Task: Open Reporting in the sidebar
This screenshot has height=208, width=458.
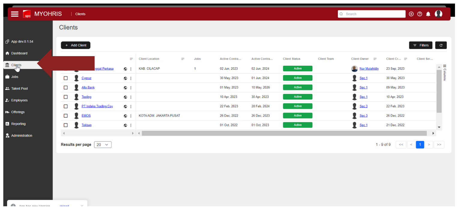Action: (18, 124)
